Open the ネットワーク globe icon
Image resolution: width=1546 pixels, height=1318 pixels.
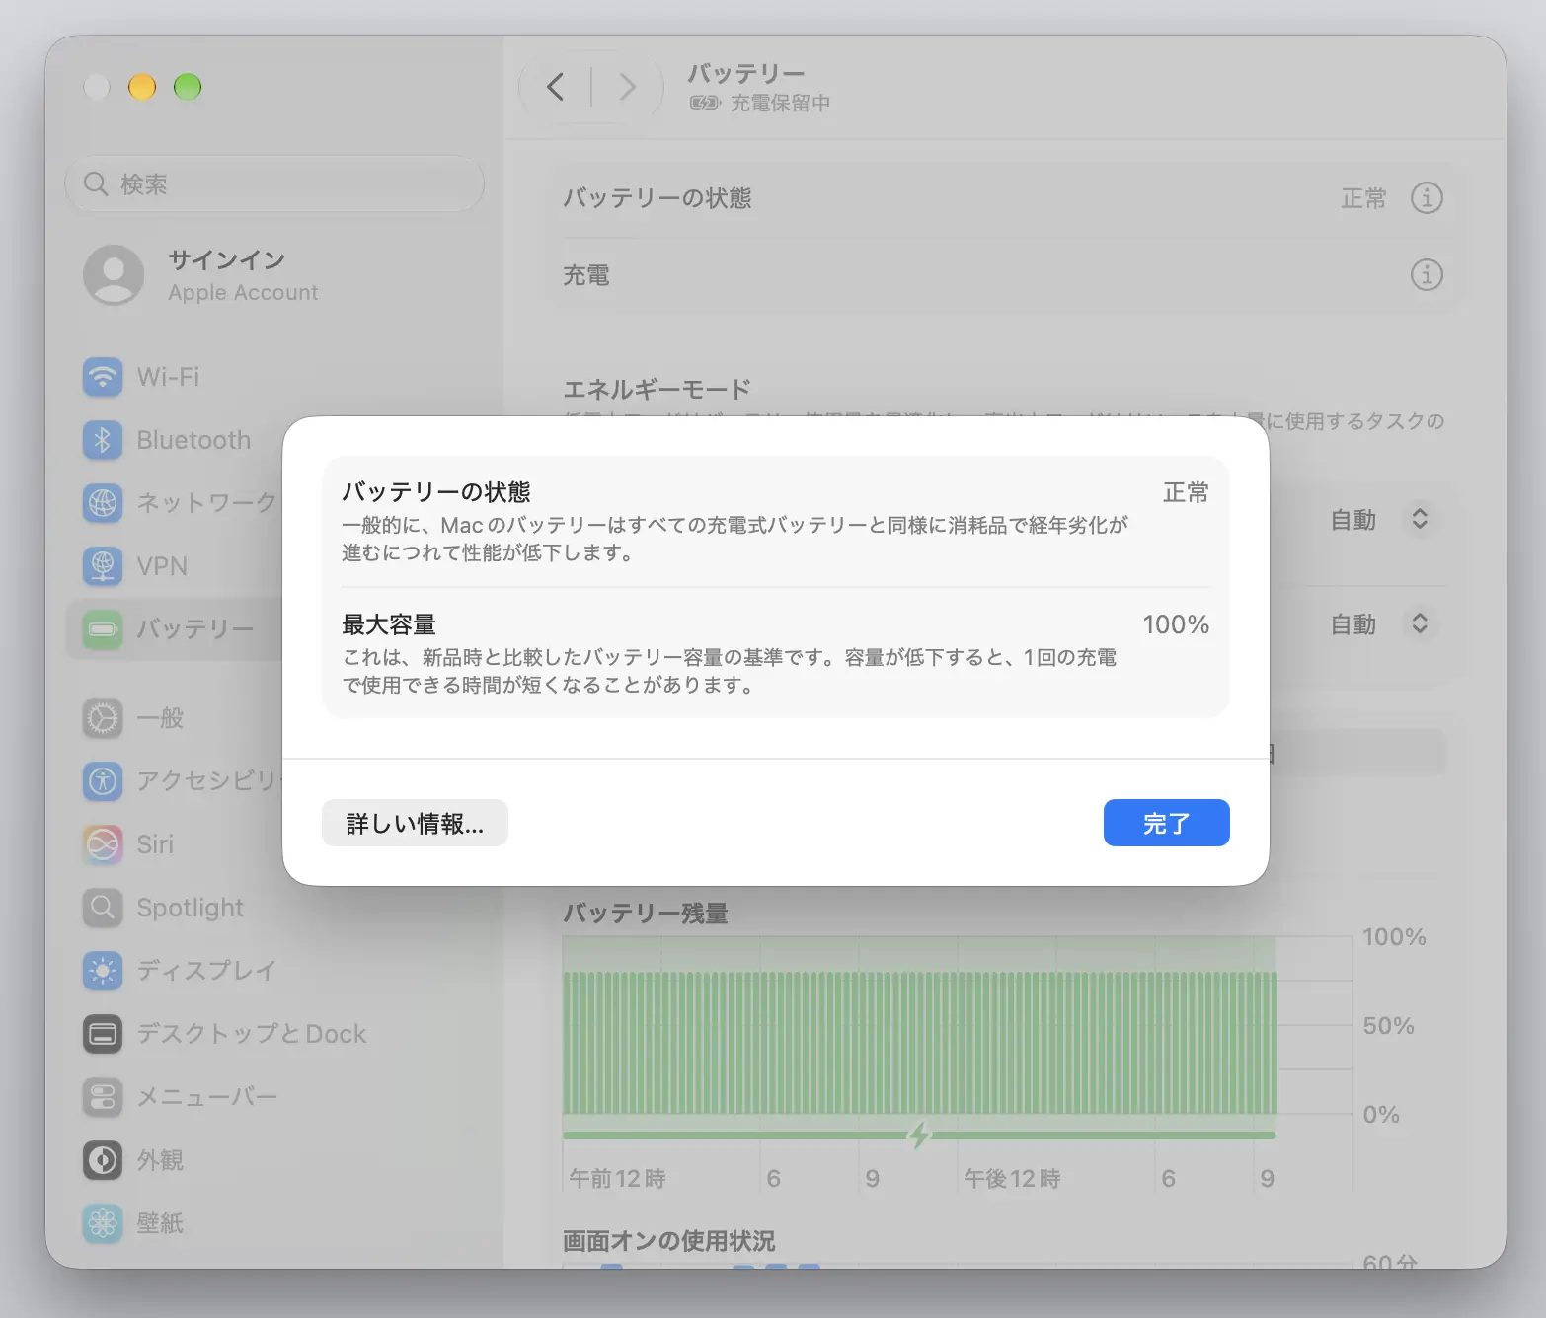103,503
